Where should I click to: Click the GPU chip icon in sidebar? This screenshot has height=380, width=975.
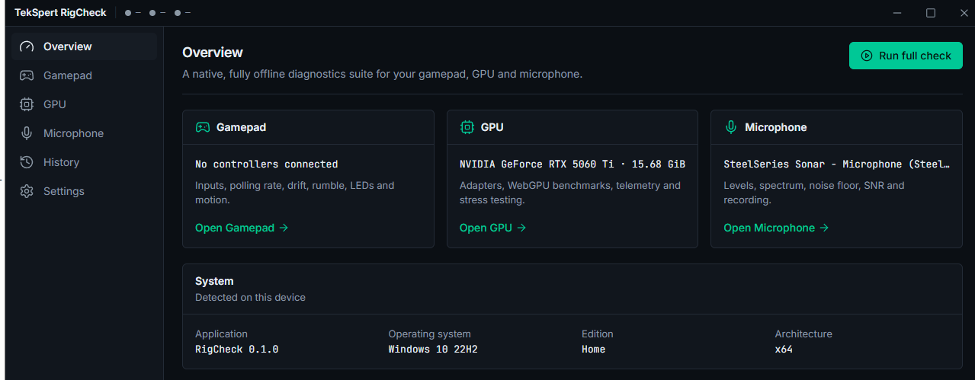27,104
